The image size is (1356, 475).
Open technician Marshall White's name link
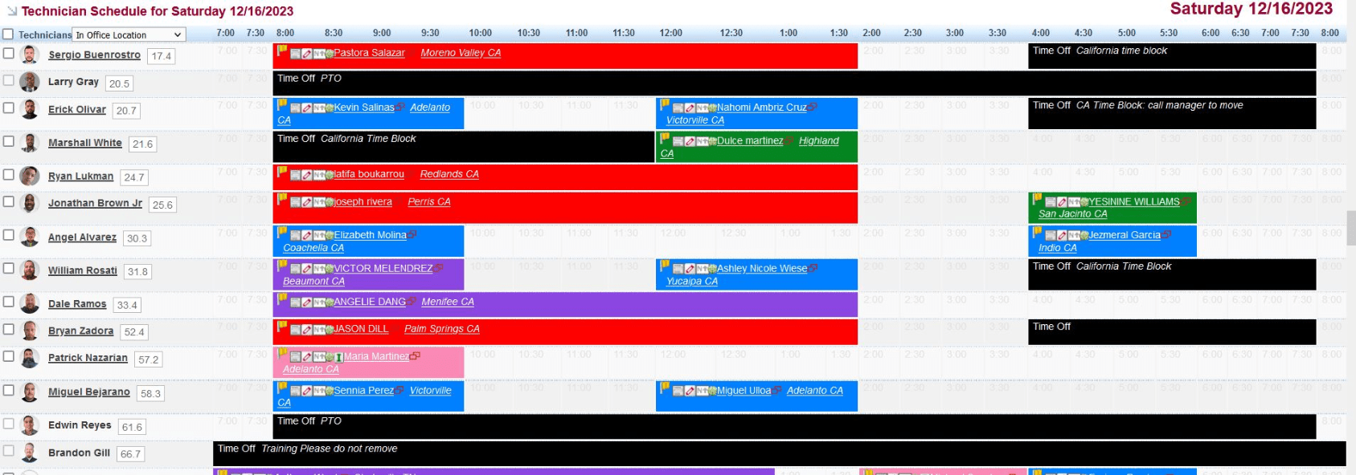pos(84,143)
